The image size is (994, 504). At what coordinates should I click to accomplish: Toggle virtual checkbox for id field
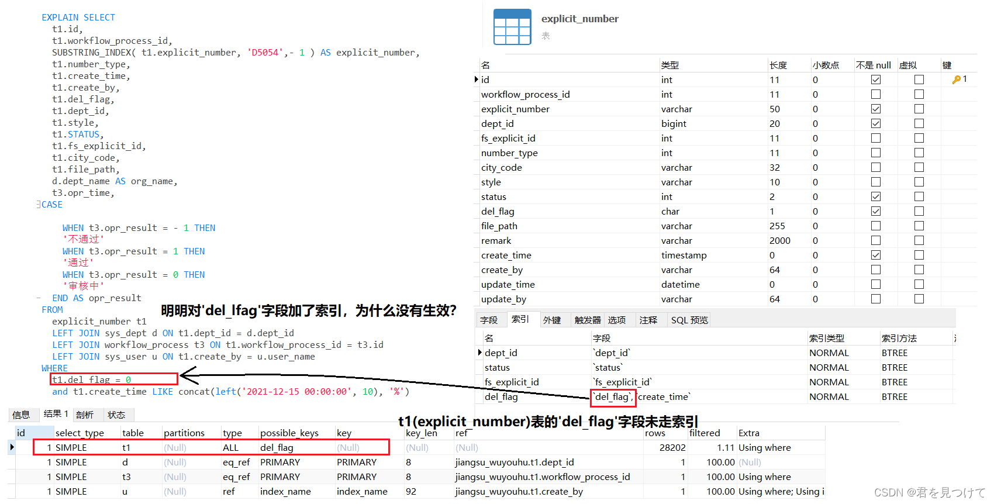[919, 80]
